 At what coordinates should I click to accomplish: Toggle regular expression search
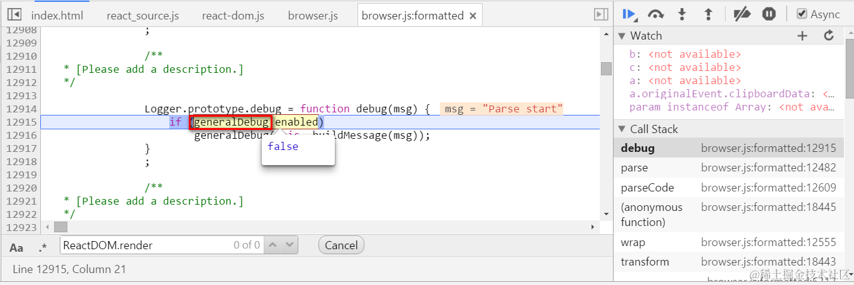pos(43,247)
